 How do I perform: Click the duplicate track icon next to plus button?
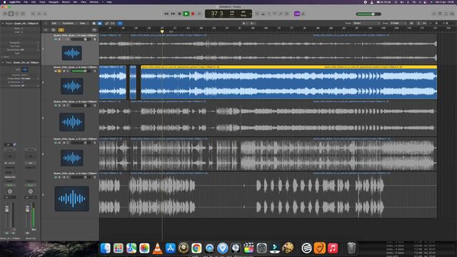pyautogui.click(x=54, y=30)
